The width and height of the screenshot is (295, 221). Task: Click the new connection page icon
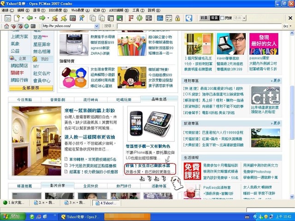pos(17,18)
